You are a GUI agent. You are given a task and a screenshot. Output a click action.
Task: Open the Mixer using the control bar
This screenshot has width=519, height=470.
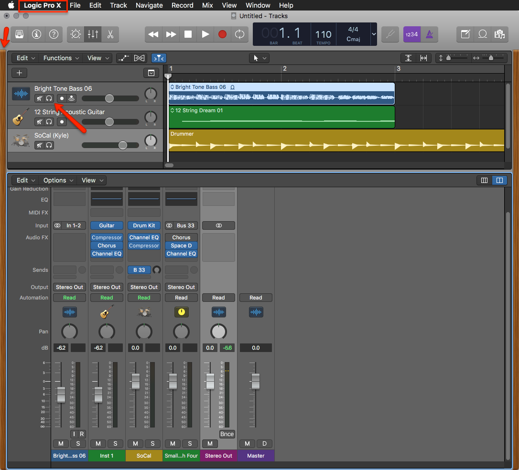point(93,34)
